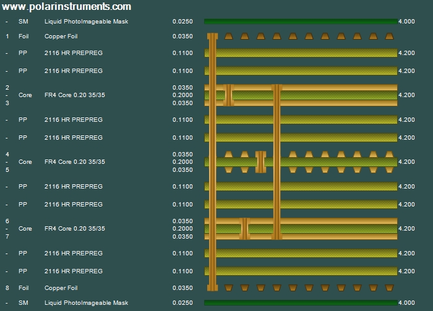
Task: Click the through-hole via spanning layers 1 to 8
Action: point(212,162)
